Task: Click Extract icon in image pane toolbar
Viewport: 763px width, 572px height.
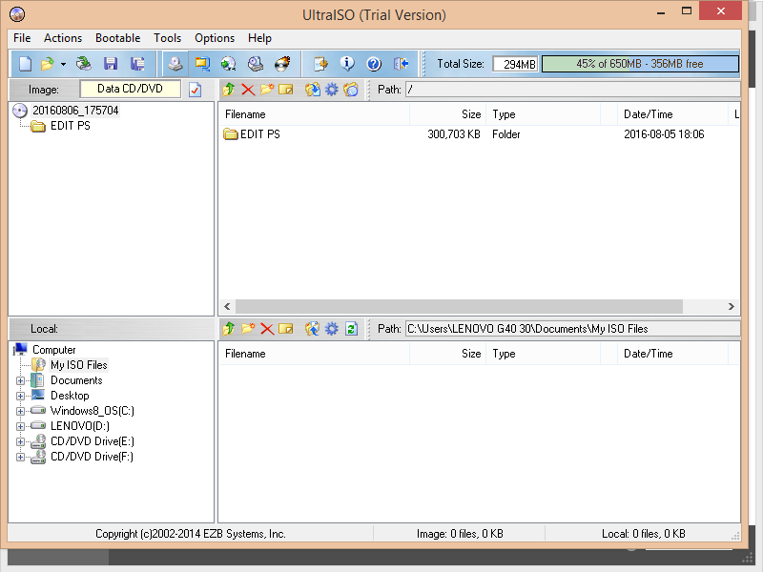Action: [x=313, y=90]
